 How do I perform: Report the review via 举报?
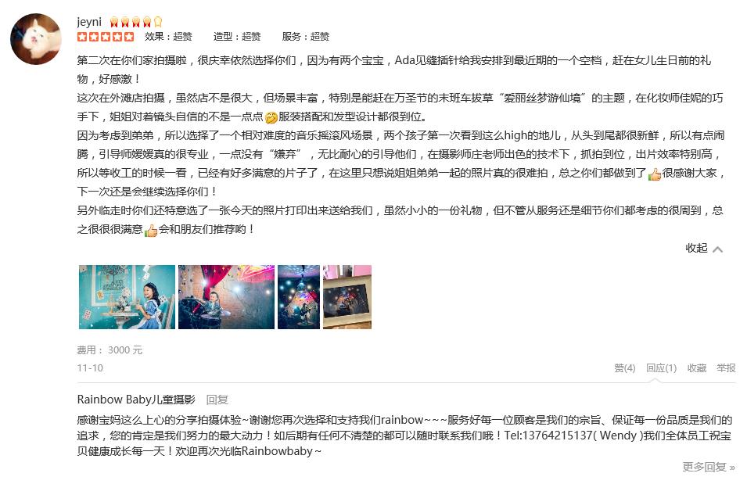(726, 367)
